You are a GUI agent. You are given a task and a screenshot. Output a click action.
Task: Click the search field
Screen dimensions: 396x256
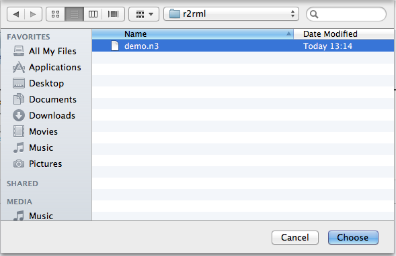pyautogui.click(x=346, y=14)
